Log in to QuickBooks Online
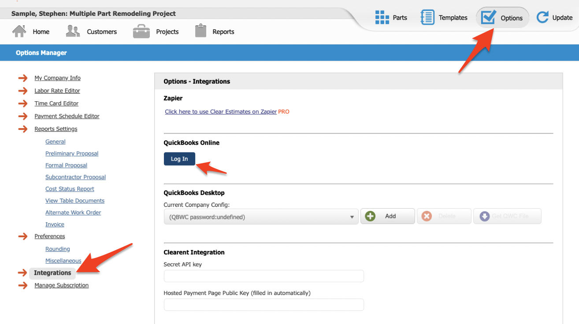The image size is (579, 324). [179, 159]
